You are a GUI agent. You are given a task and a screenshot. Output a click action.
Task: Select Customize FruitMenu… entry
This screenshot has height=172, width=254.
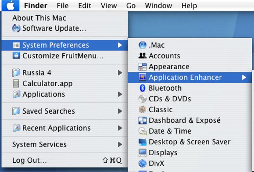[63, 56]
